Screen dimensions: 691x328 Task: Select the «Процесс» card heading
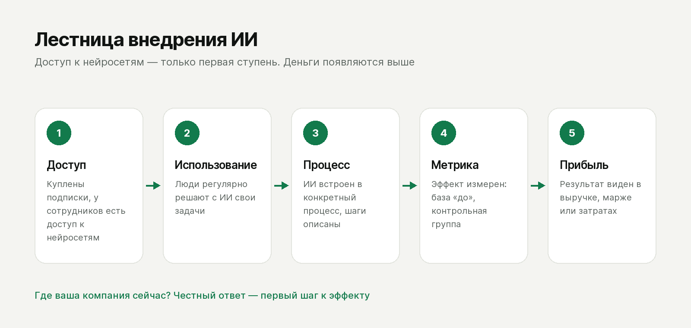326,165
